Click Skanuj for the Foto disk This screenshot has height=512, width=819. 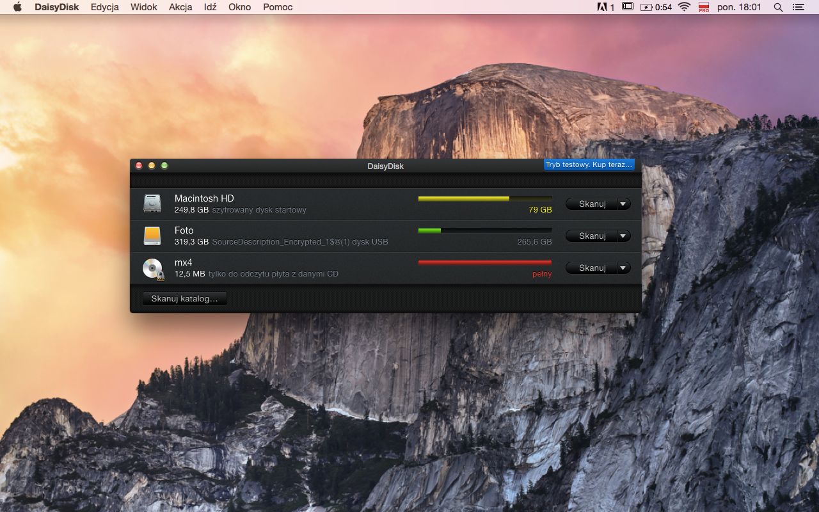coord(592,236)
